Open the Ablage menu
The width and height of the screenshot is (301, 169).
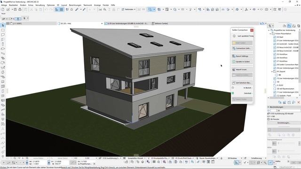click(x=4, y=5)
